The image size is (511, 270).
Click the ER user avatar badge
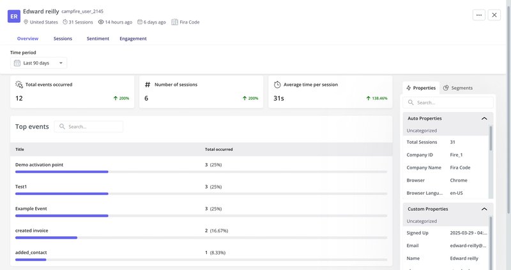14,16
